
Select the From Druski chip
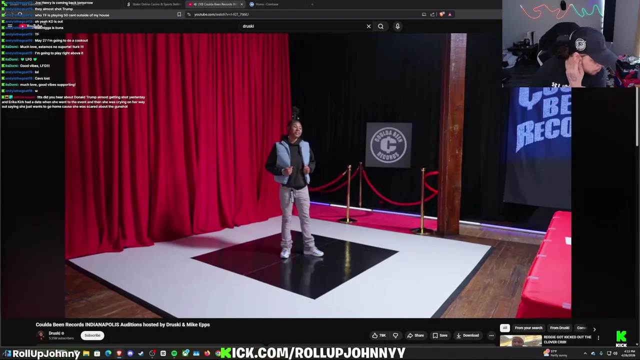tap(559, 328)
